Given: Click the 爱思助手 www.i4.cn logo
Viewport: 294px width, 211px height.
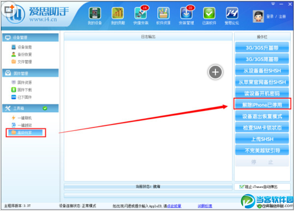Looking at the screenshot, I should (37, 15).
